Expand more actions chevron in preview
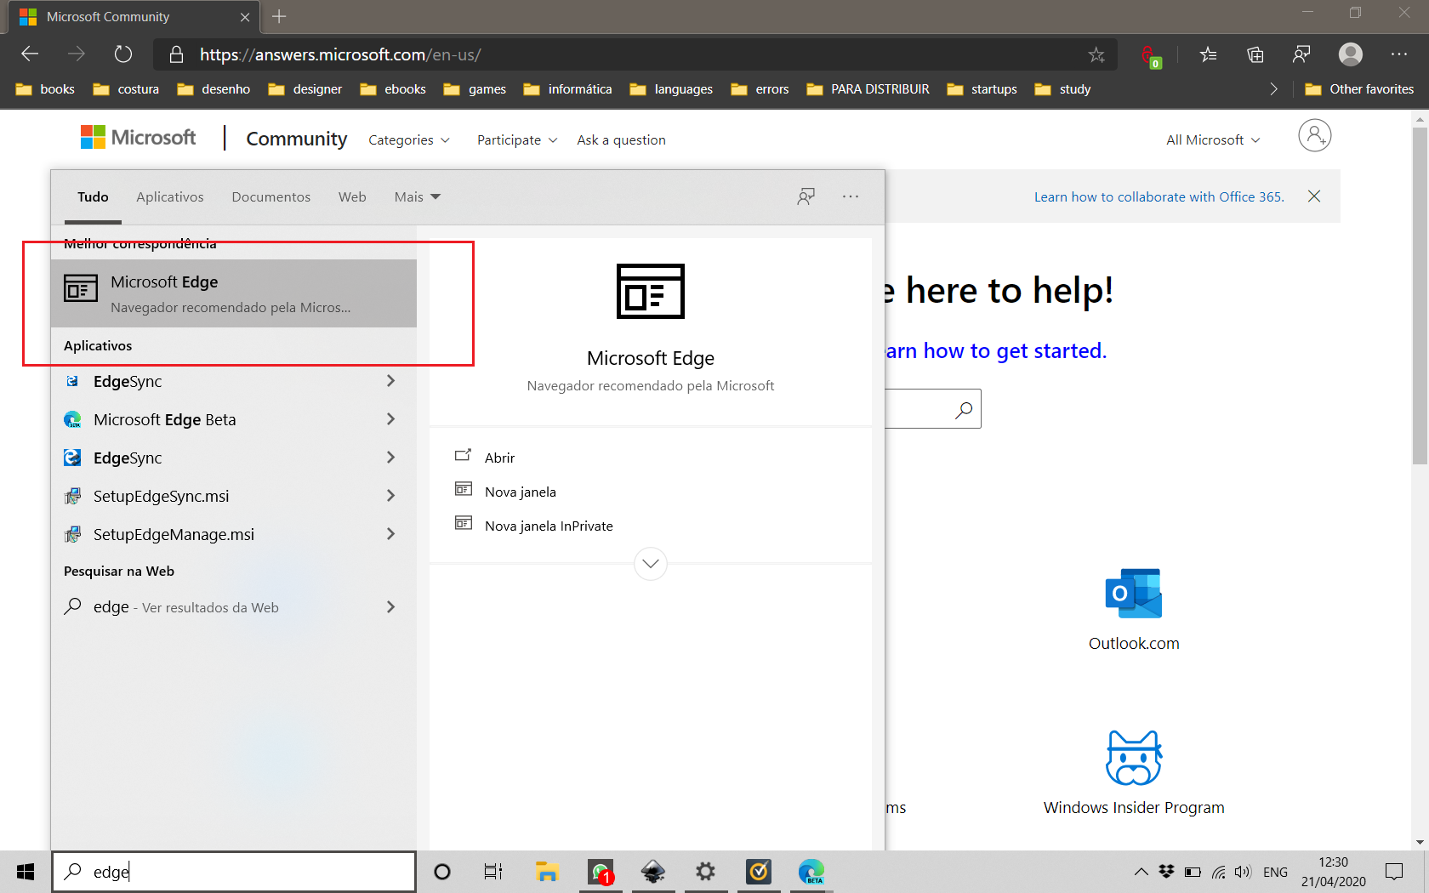The image size is (1429, 893). coord(651,563)
